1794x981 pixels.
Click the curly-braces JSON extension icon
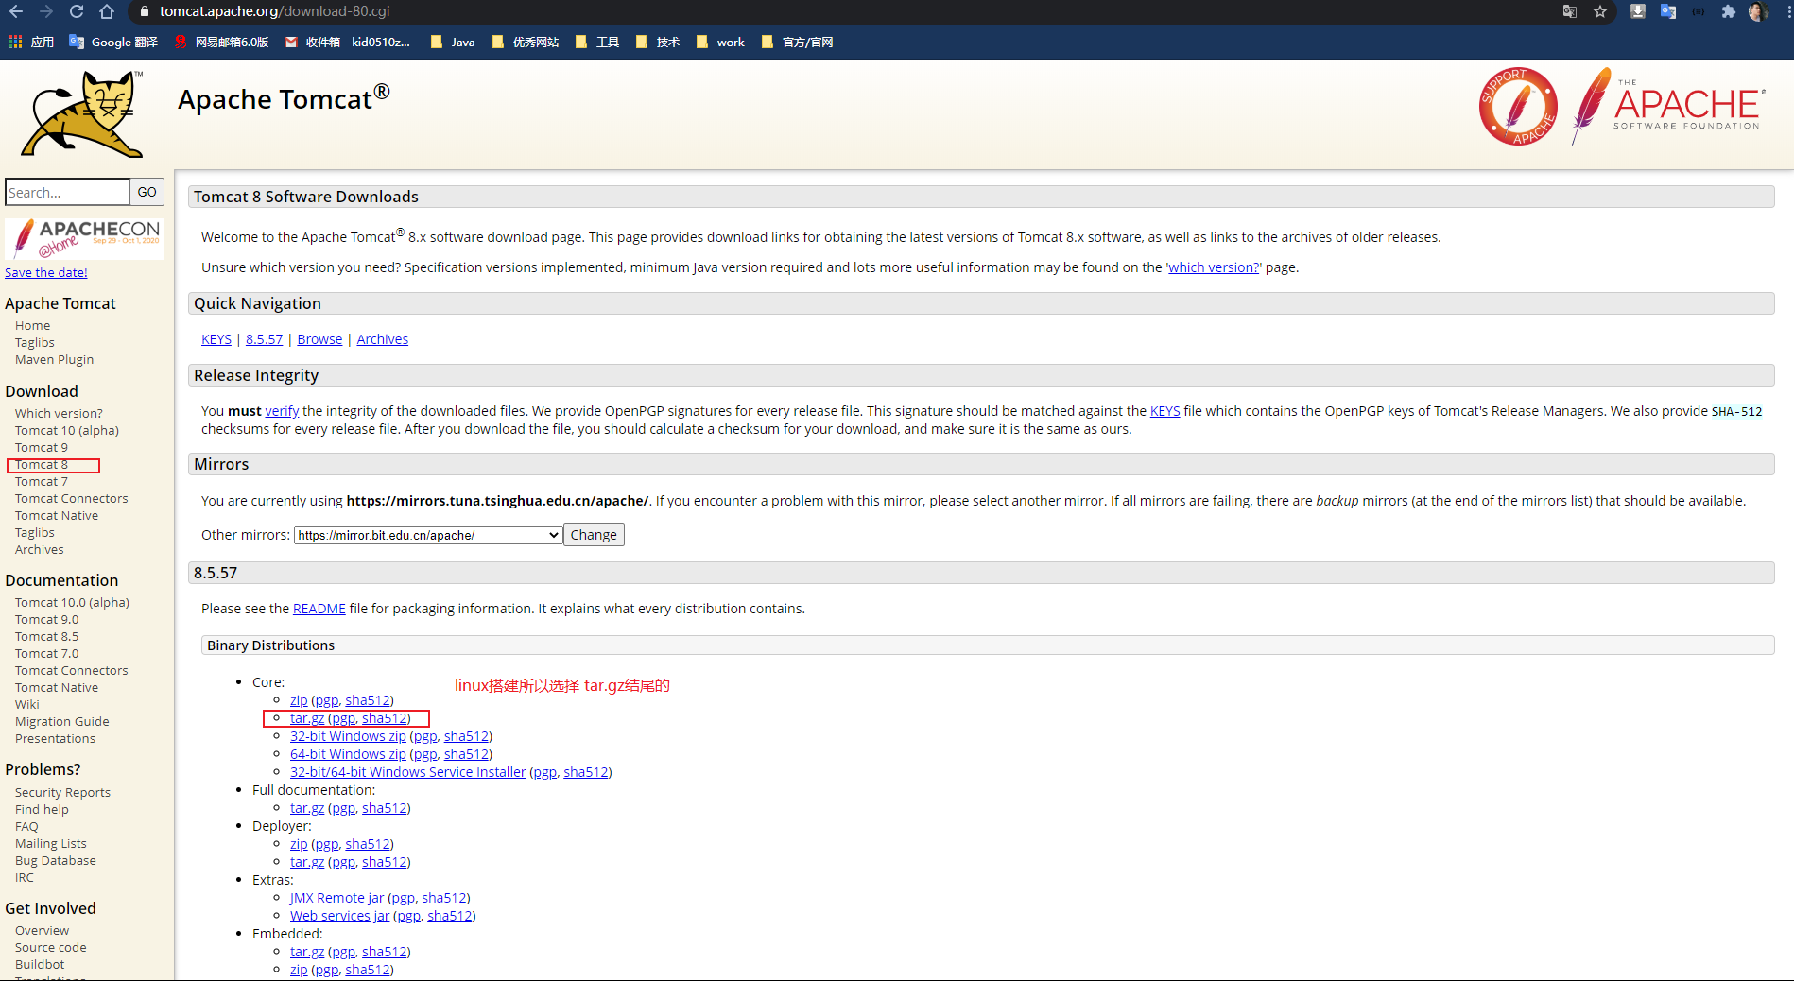coord(1699,11)
